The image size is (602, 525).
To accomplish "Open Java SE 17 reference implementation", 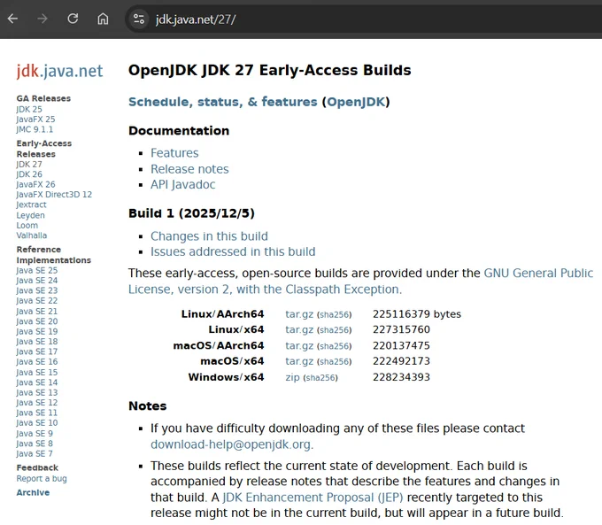I will [x=37, y=351].
